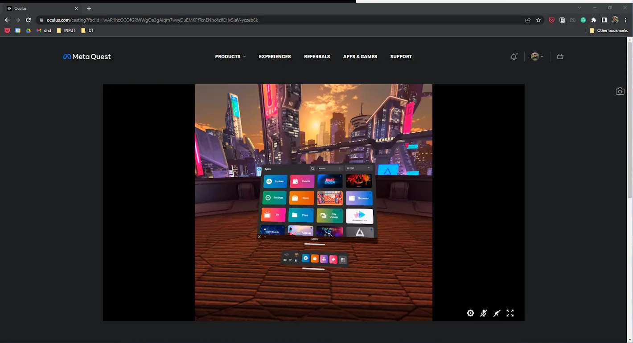Expand the Products dropdown menu
The image size is (633, 343).
click(230, 57)
